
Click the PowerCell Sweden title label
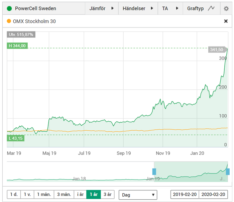coord(35,8)
